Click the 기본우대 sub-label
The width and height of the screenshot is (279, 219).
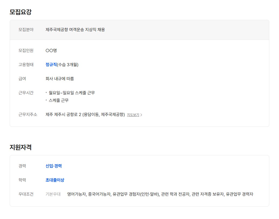tap(53, 194)
